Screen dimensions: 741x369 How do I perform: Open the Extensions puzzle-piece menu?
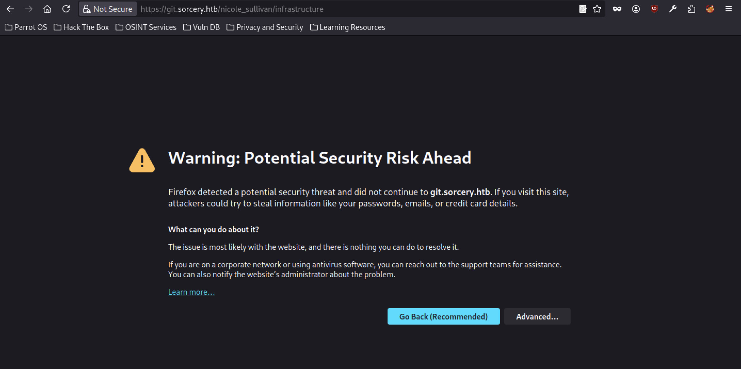tap(692, 9)
